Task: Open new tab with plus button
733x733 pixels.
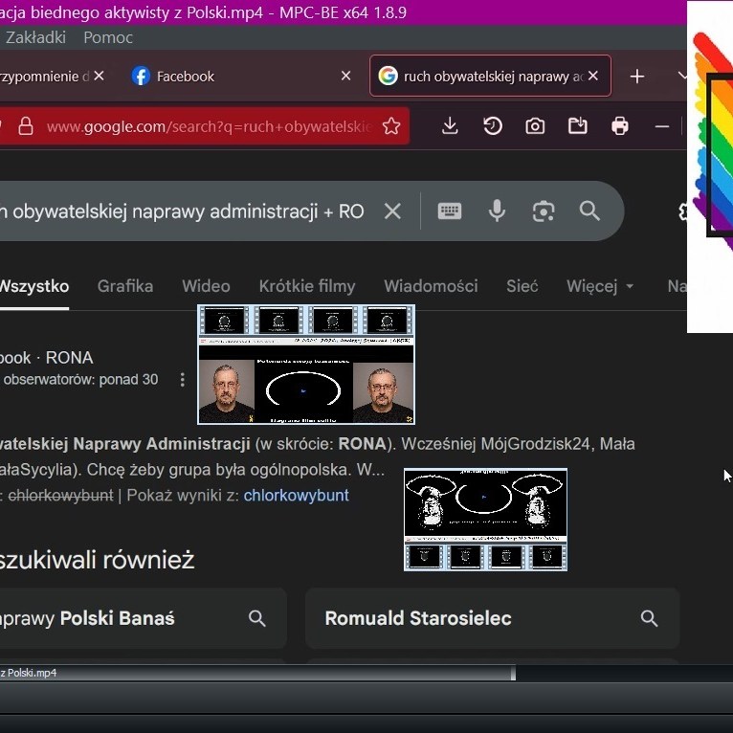Action: coord(637,77)
